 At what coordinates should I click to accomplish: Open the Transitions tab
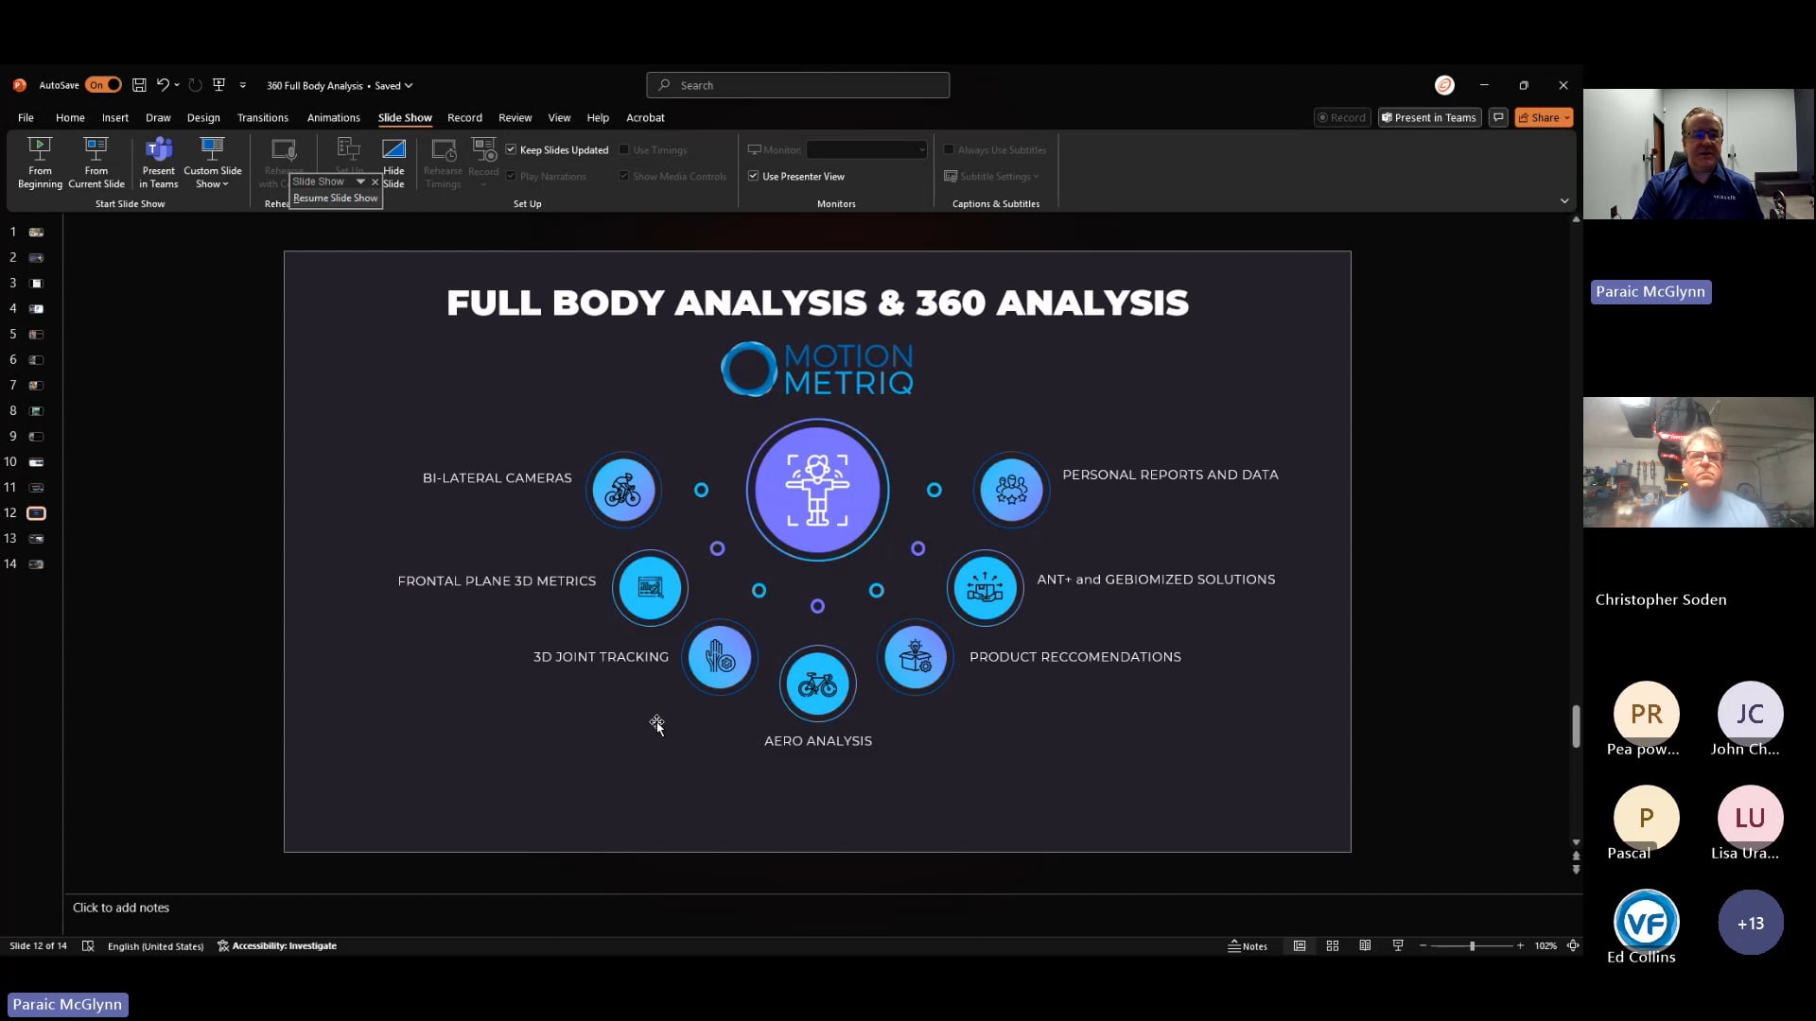[262, 117]
